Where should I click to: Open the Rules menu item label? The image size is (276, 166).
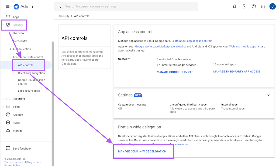pos(16,123)
